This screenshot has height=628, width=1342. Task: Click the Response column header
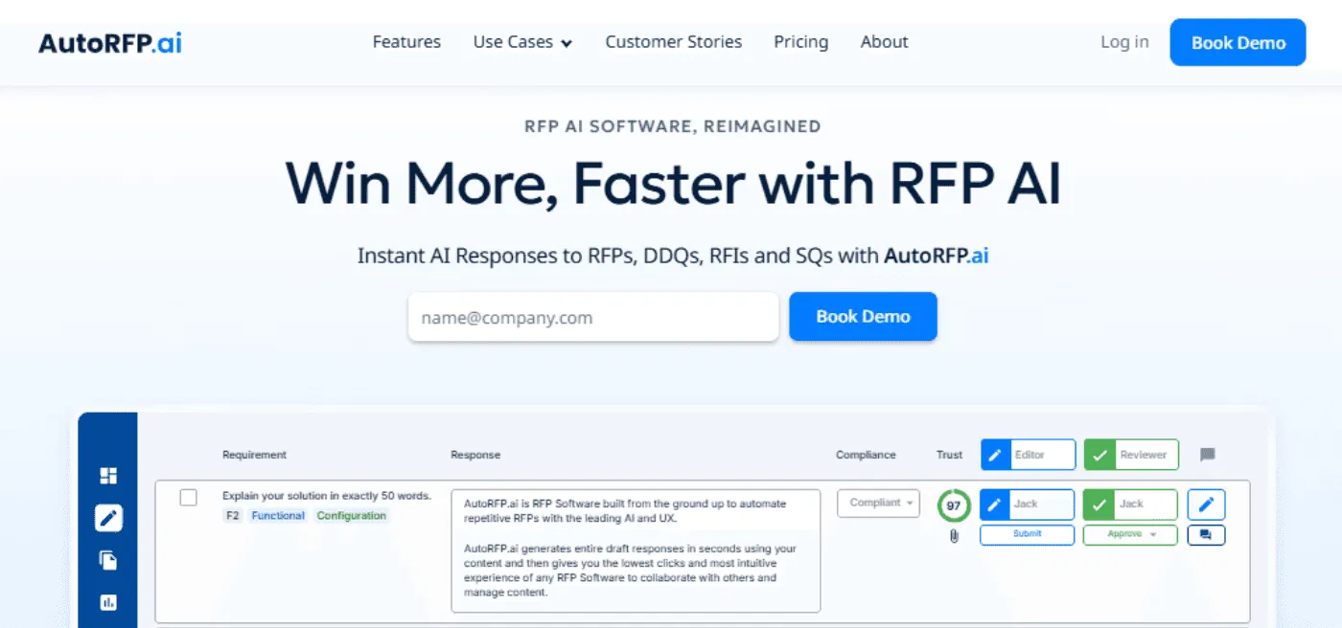[475, 455]
